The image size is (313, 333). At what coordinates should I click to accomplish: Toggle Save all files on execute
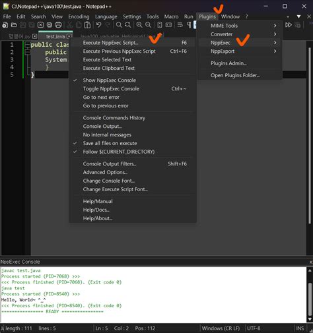tap(132, 143)
